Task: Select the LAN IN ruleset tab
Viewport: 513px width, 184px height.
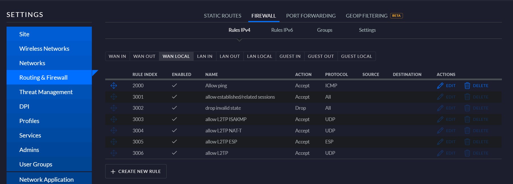Action: point(204,56)
